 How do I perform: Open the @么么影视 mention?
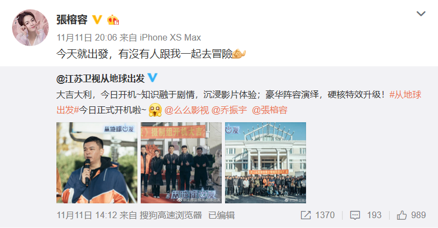[187, 110]
